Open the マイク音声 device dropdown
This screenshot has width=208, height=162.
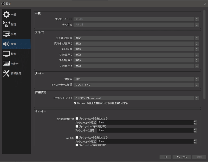pyautogui.click(x=136, y=49)
